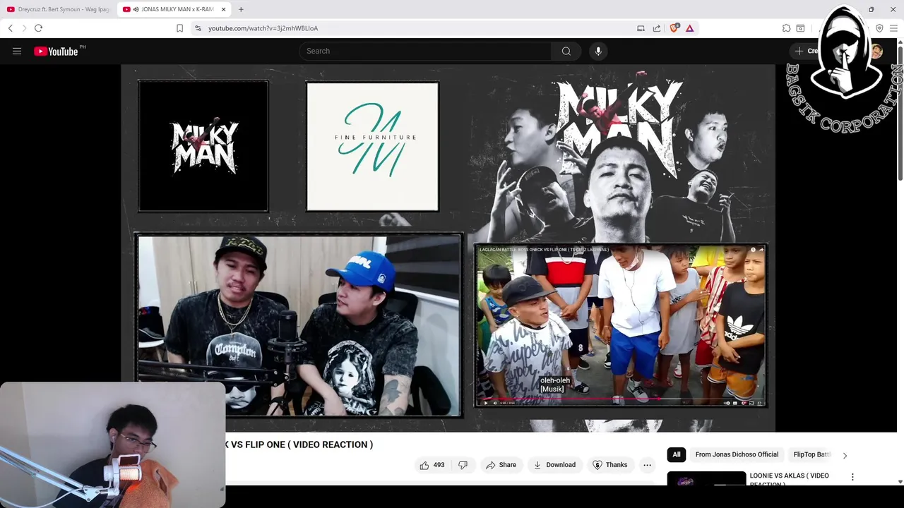Start voice search with the microphone
The height and width of the screenshot is (508, 904).
(x=598, y=51)
